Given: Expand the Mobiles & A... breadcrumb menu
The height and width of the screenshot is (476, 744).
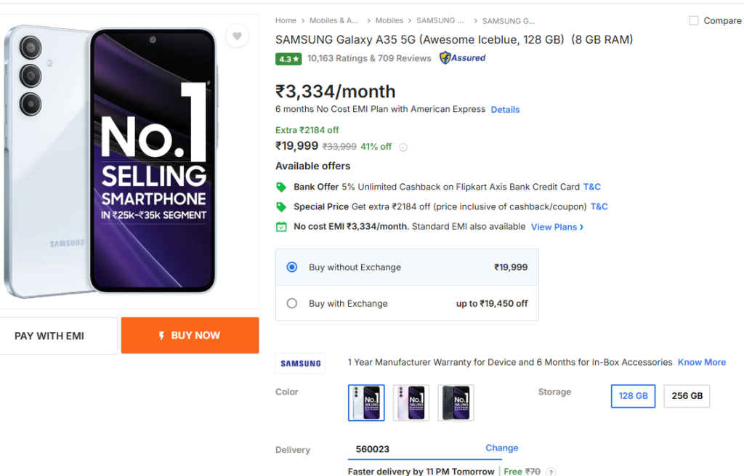Looking at the screenshot, I should 333,20.
